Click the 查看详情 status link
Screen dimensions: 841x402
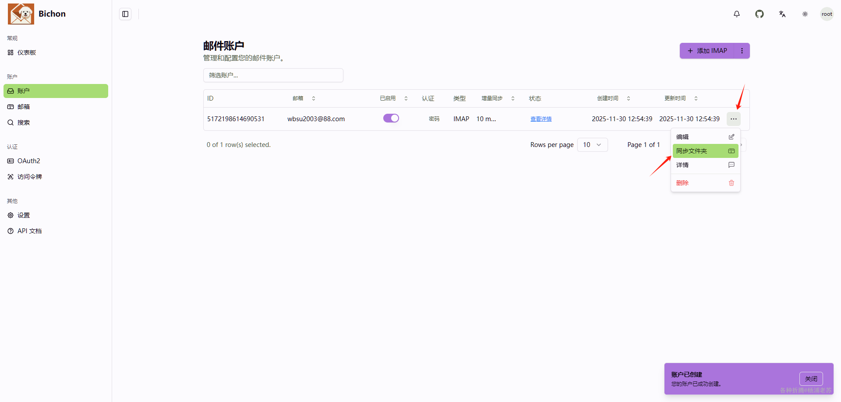[x=541, y=119]
